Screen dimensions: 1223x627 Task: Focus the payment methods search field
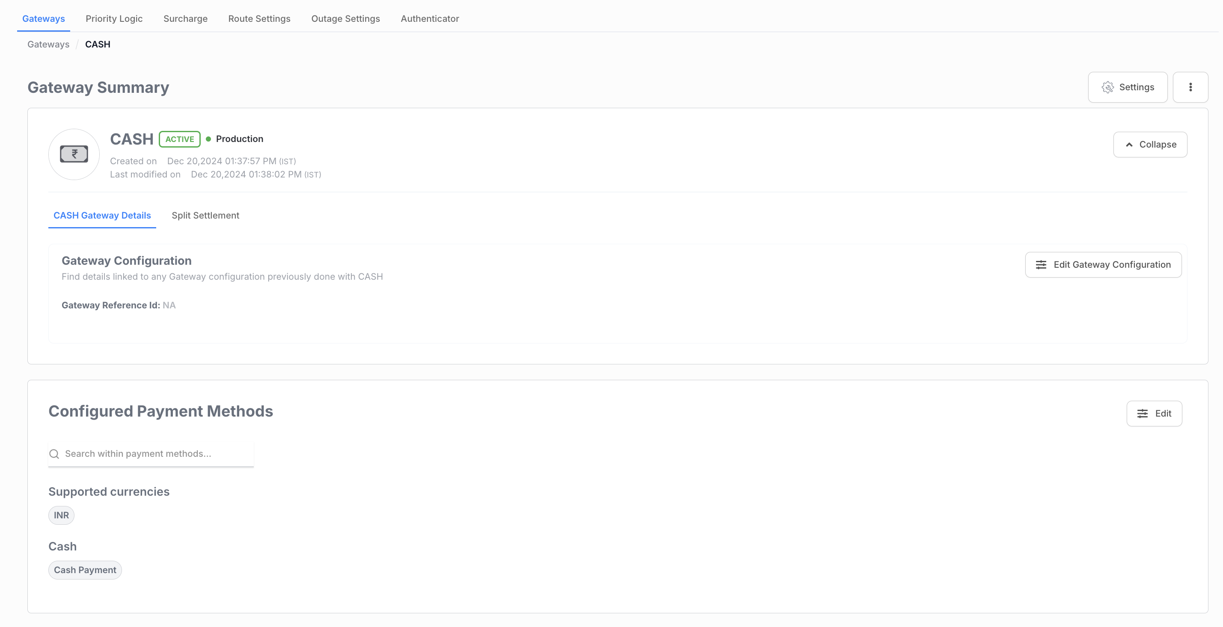(157, 454)
